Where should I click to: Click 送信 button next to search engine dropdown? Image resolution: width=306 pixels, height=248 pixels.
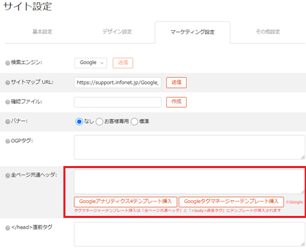point(123,63)
